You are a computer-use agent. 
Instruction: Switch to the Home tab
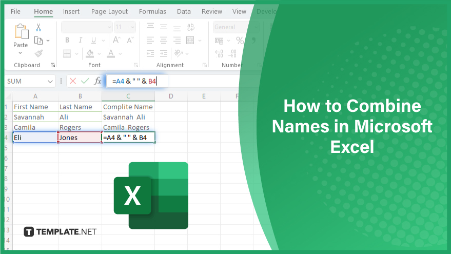pos(44,11)
